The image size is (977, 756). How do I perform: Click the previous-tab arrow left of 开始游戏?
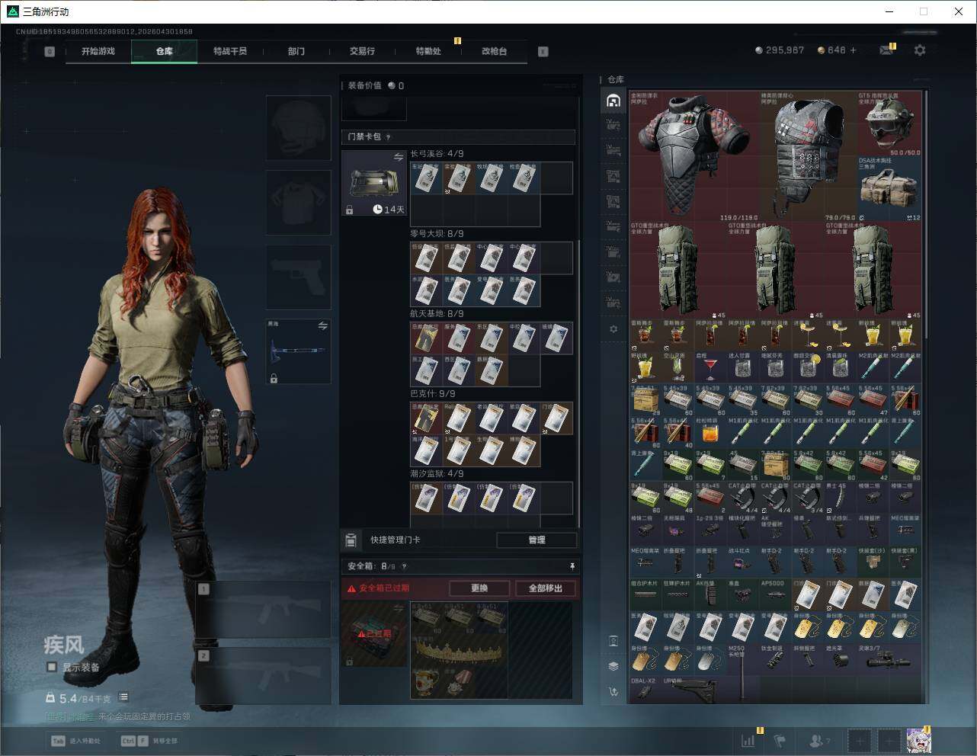[x=50, y=52]
